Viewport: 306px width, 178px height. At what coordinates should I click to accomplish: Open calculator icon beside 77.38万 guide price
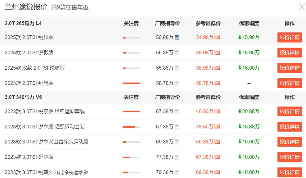[177, 157]
